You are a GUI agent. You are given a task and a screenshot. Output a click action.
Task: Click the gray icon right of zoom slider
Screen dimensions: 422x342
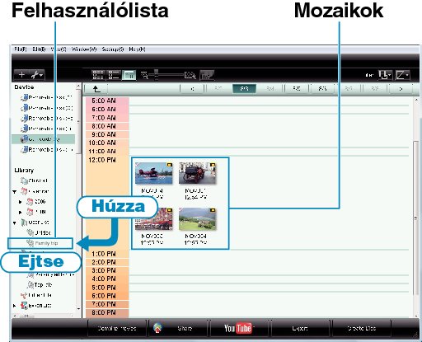click(207, 75)
